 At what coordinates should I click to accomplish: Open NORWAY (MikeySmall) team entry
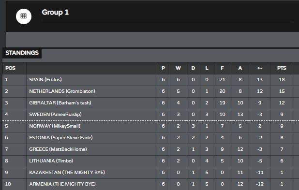pos(55,126)
